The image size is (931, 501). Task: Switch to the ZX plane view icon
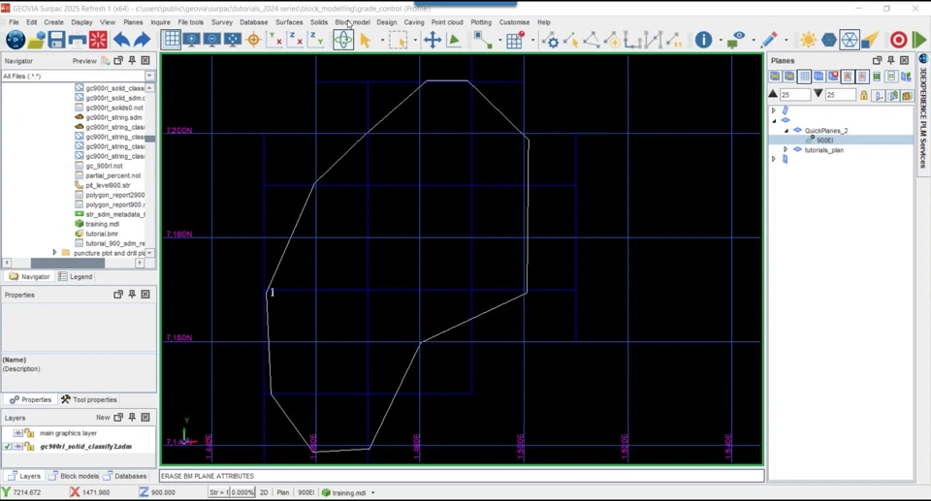click(295, 41)
